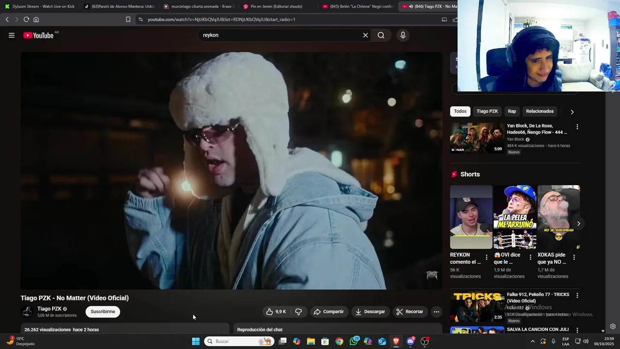Open Microsoft Store taskbar icon
The image size is (620, 349).
(x=325, y=341)
